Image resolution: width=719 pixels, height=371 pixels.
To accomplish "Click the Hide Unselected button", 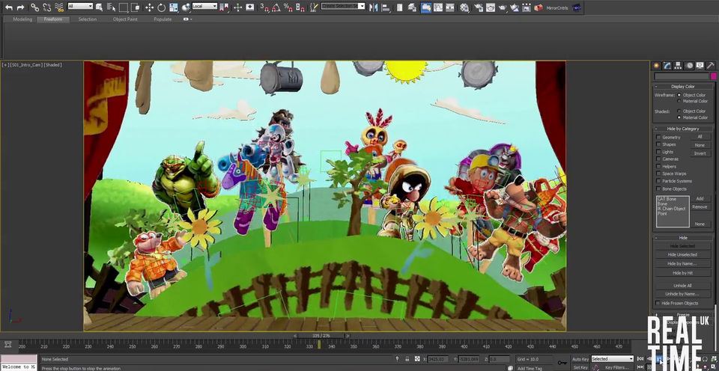I will pyautogui.click(x=682, y=254).
